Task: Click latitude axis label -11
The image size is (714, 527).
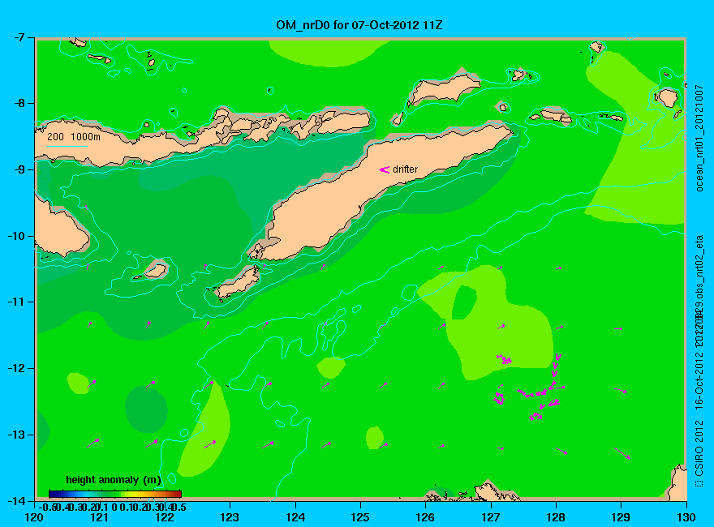Action: point(16,302)
